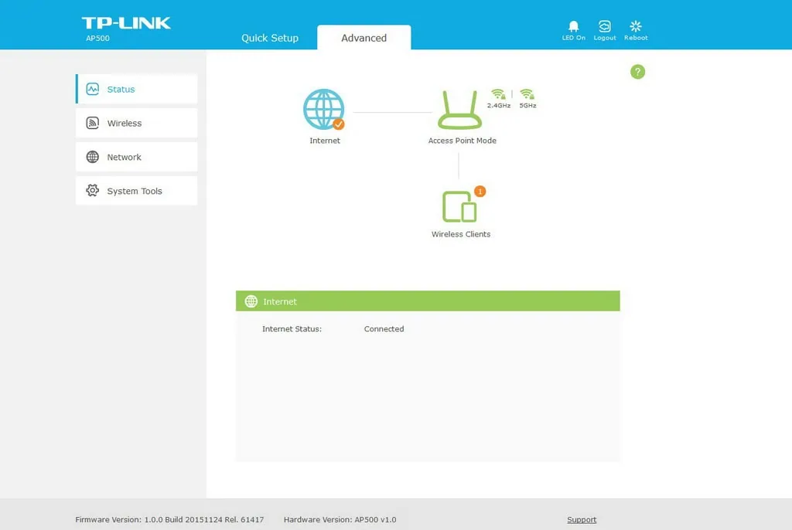
Task: Click the 5GHz Wi-Fi signal icon
Action: pos(527,94)
